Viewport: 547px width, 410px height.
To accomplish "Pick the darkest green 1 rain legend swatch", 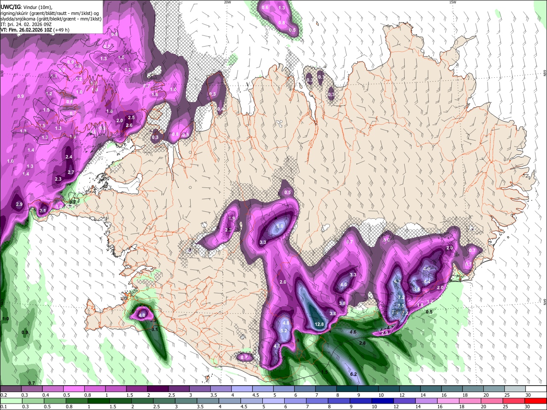I will pos(99,401).
